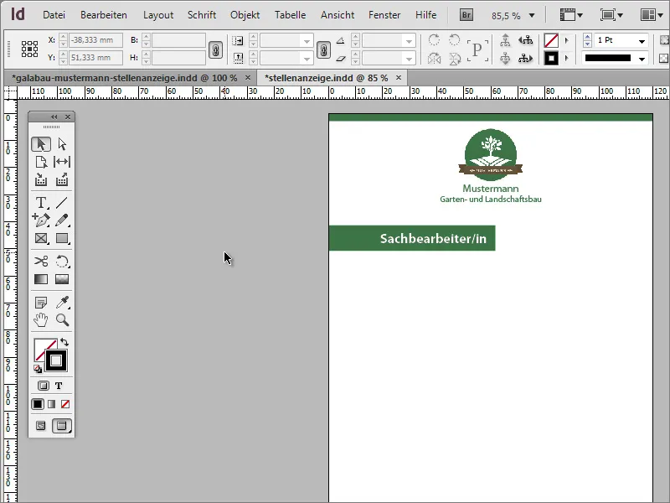This screenshot has width=670, height=503.
Task: Switch to Normal view mode
Action: (40, 426)
